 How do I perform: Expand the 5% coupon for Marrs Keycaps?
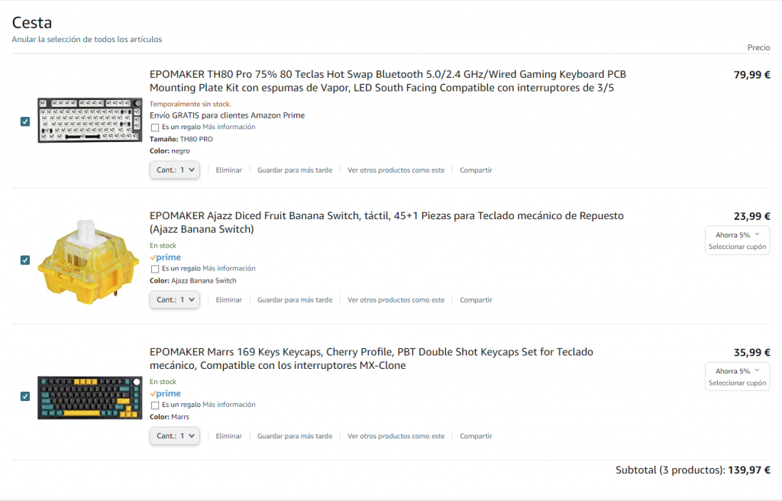pyautogui.click(x=737, y=371)
